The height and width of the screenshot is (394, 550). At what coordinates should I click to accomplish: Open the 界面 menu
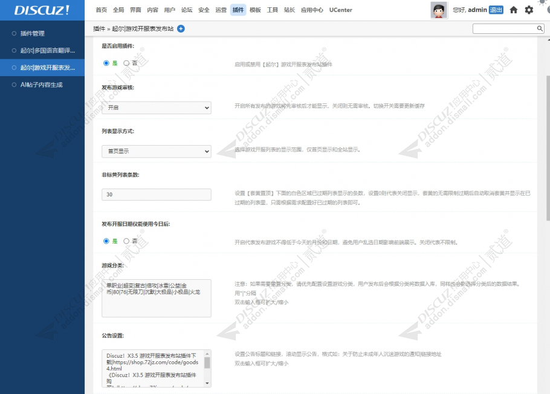pos(135,10)
